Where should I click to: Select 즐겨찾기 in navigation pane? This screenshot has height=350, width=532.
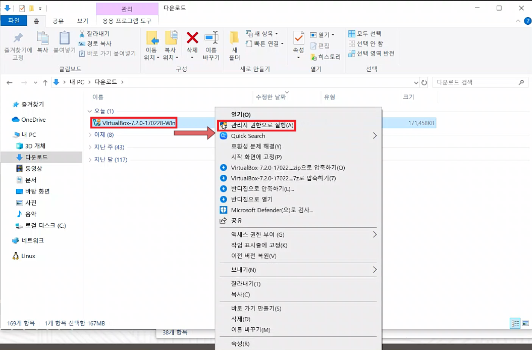click(33, 104)
